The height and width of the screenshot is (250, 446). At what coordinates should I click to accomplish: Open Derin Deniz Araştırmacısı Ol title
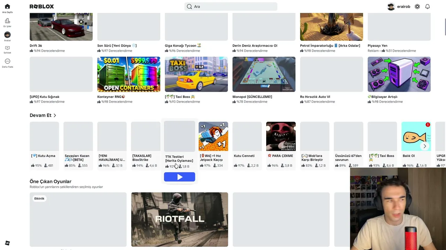click(x=255, y=45)
